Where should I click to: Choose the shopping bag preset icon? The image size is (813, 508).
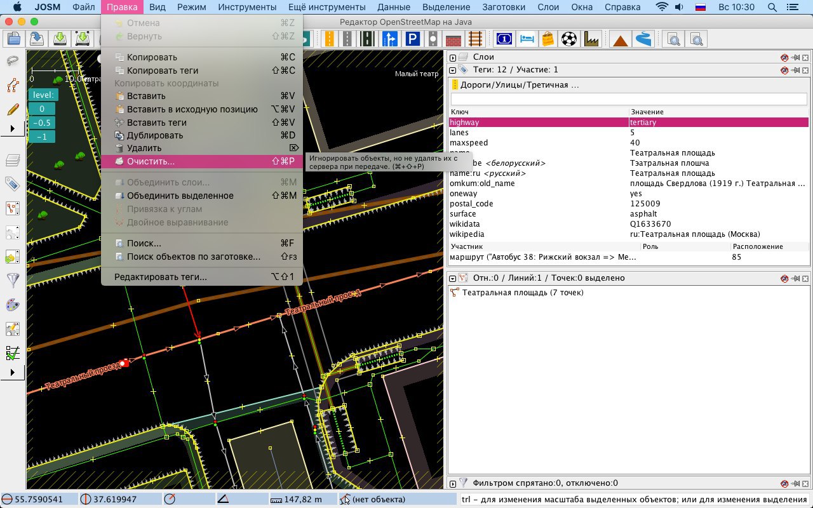pos(548,39)
